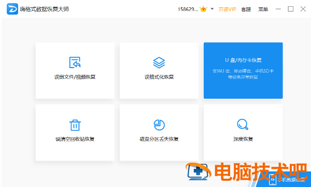The height and width of the screenshot is (187, 311).
Task: Open the 开通VIP link
Action: [228, 9]
